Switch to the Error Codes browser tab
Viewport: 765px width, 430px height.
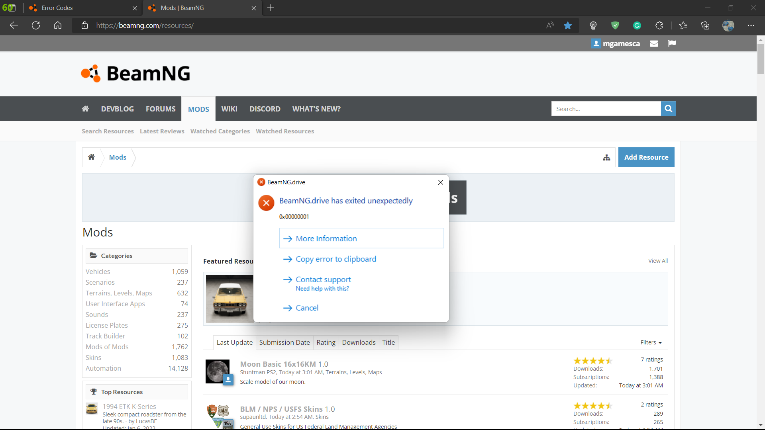click(x=57, y=8)
